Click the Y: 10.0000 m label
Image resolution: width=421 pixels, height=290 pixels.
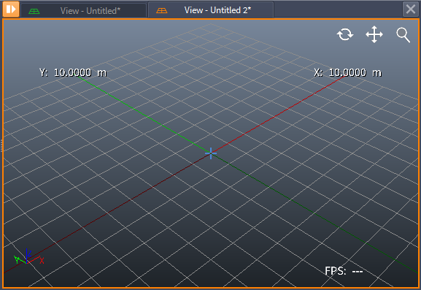point(73,72)
